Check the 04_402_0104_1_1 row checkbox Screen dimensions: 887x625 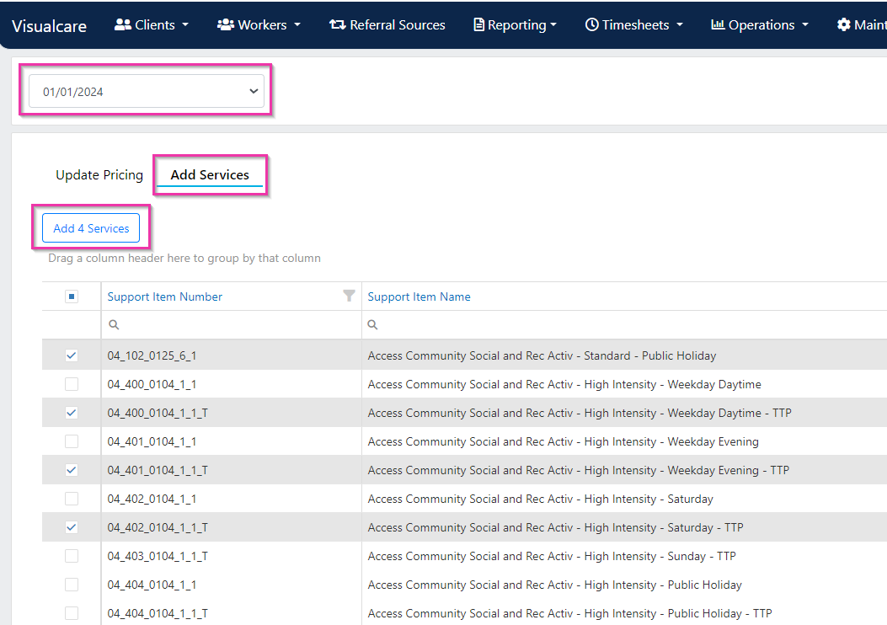72,499
